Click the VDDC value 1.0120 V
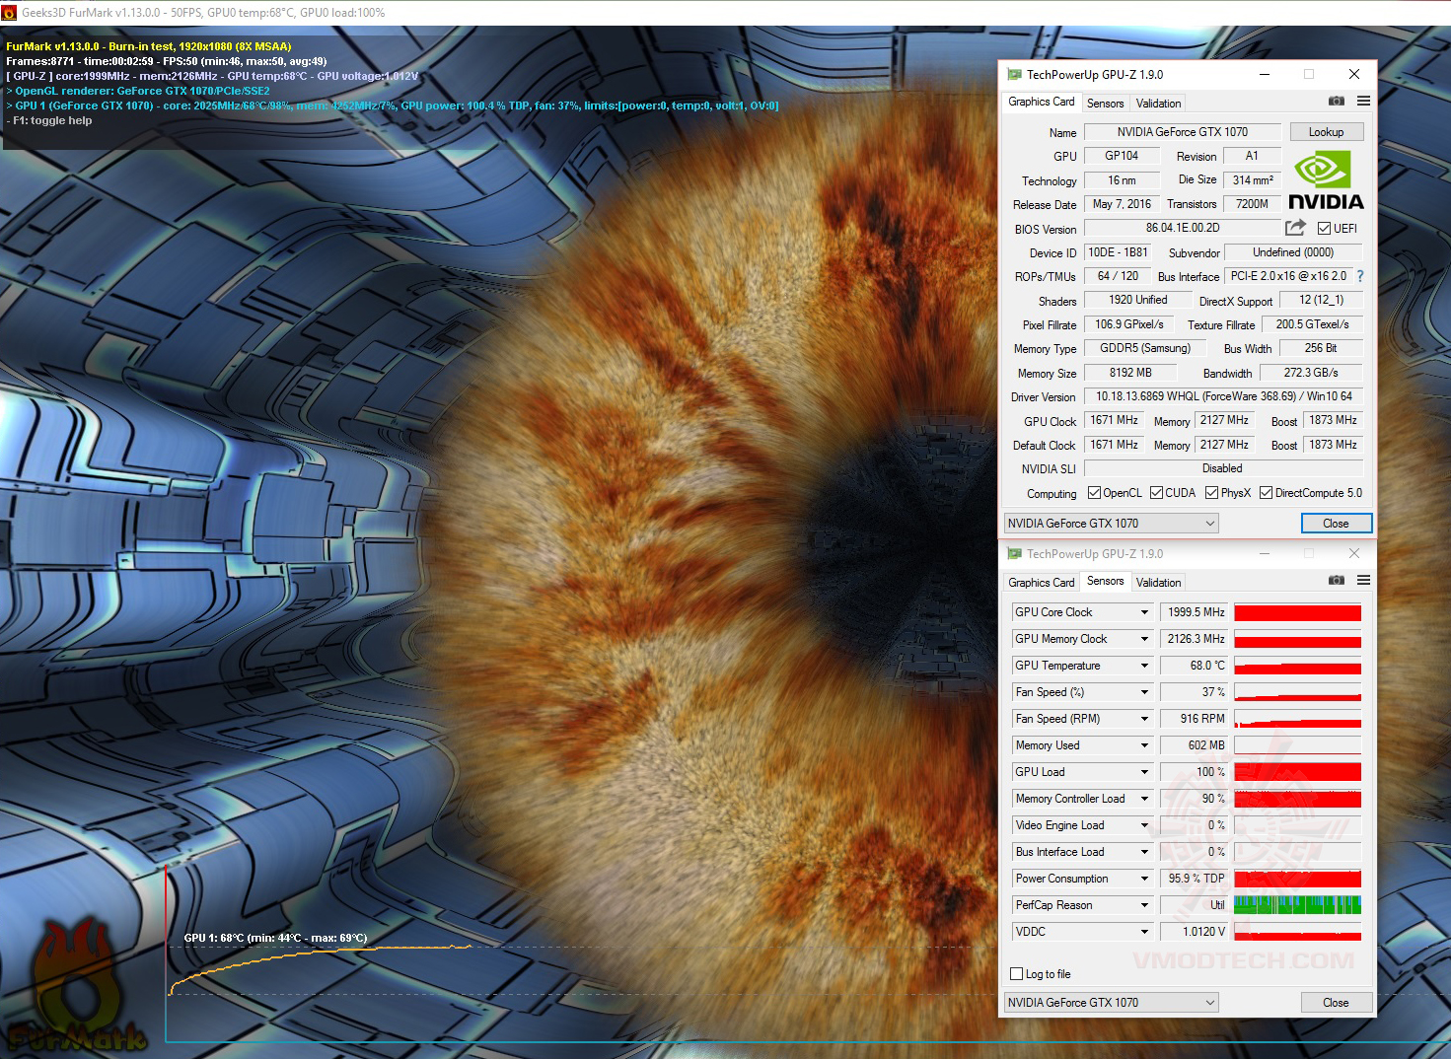This screenshot has height=1059, width=1451. (x=1194, y=932)
